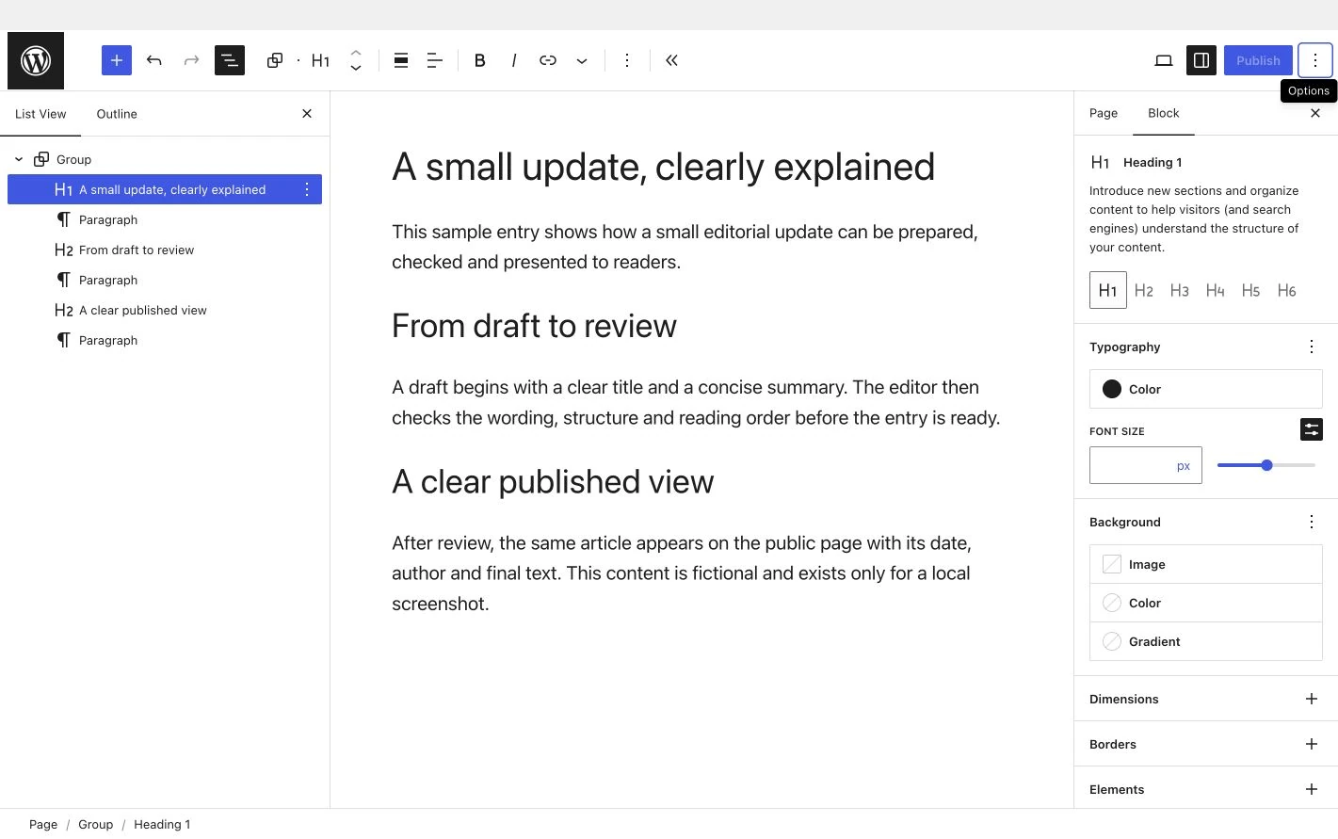Select 'From draft to review' in list view
This screenshot has height=839, width=1338.
[137, 250]
